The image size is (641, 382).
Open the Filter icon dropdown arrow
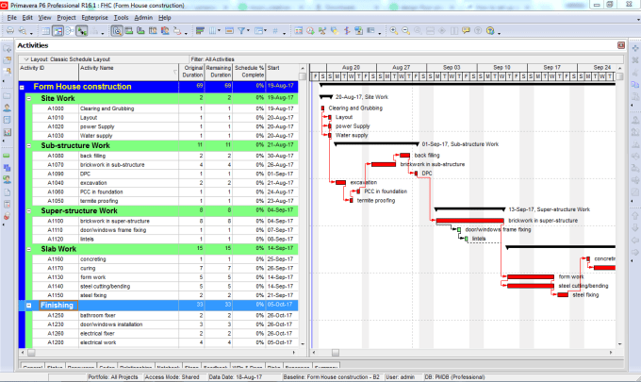tap(248, 31)
